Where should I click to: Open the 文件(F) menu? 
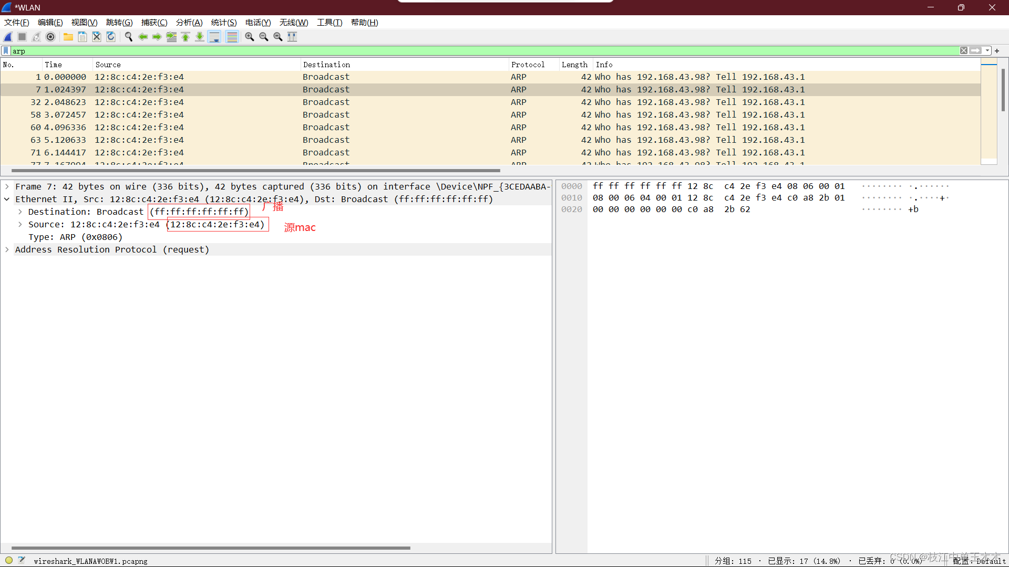[17, 23]
